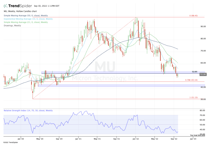
Task: Click the RSI 40.00 axis label
Action: pos(202,129)
